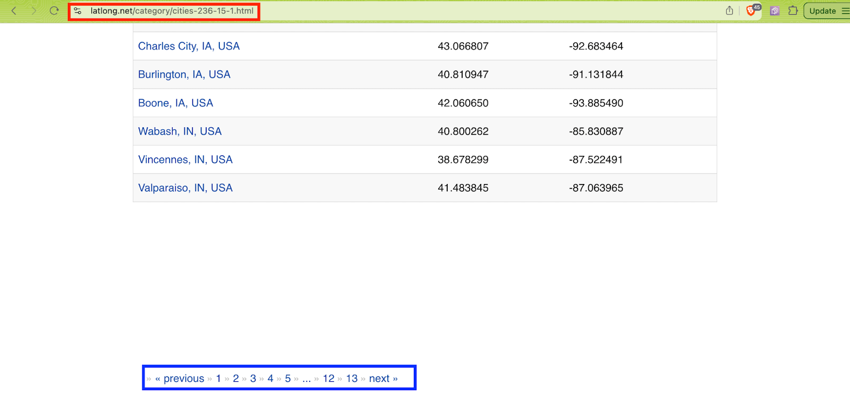Go to pagination page 5
Screen dimensions: 850x394
tap(288, 379)
